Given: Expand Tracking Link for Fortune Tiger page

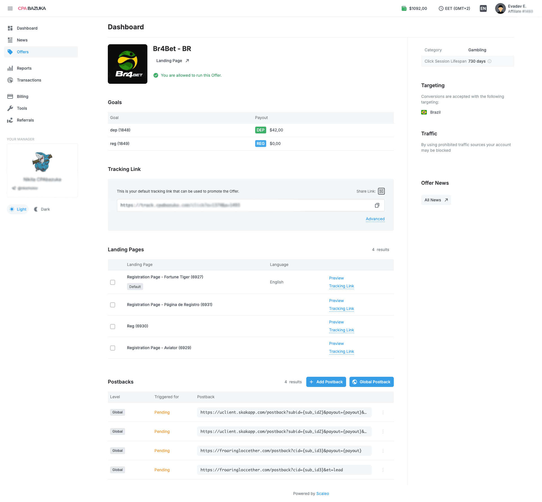Looking at the screenshot, I should point(342,286).
